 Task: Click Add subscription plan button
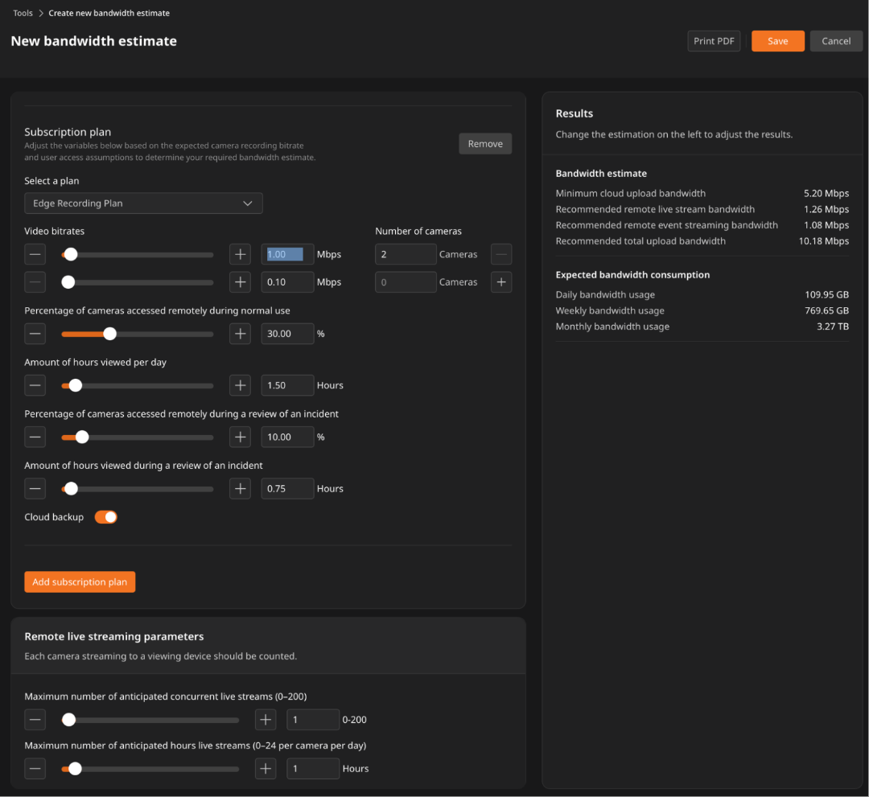(x=80, y=581)
